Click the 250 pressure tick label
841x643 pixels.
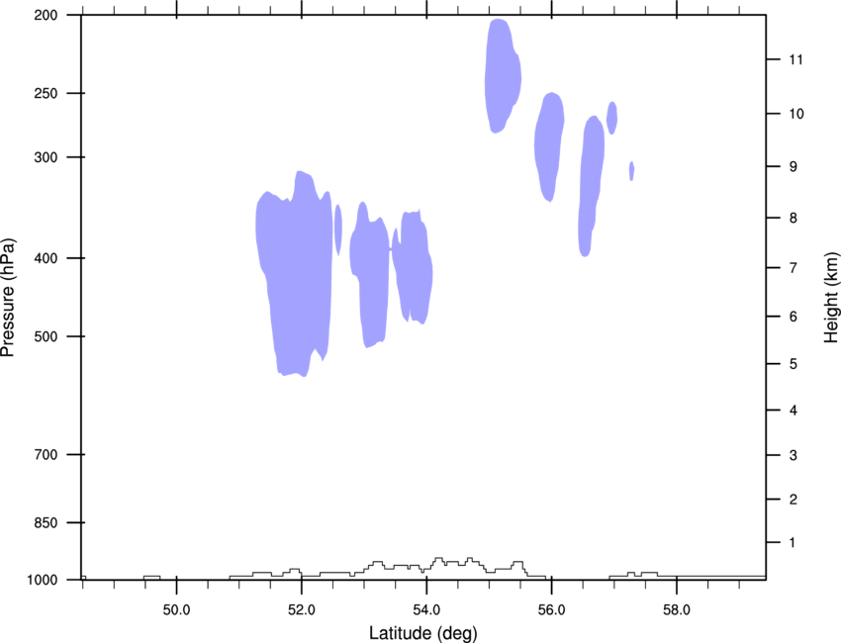[46, 93]
